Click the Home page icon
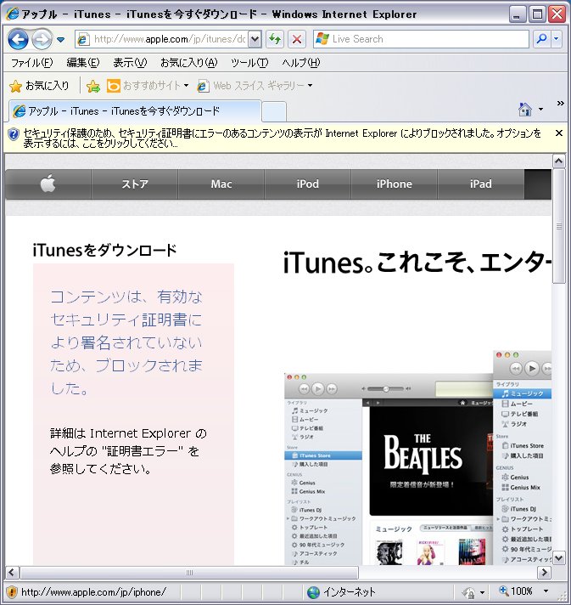The image size is (571, 605). [x=525, y=110]
